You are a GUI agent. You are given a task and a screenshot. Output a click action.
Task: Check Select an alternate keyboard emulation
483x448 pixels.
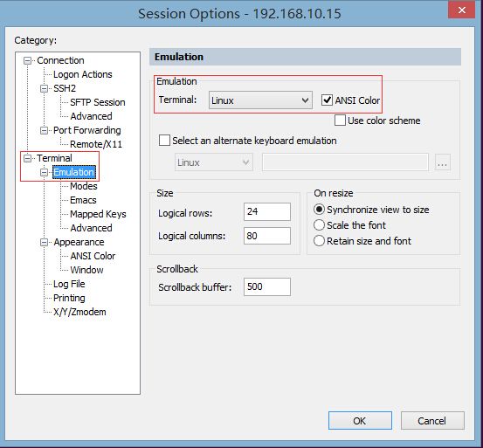coord(164,141)
